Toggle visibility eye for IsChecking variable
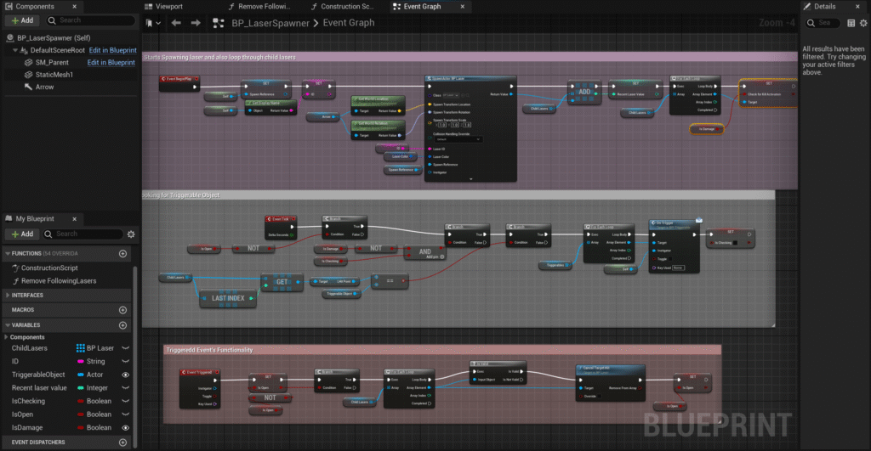The image size is (871, 451). pos(126,401)
